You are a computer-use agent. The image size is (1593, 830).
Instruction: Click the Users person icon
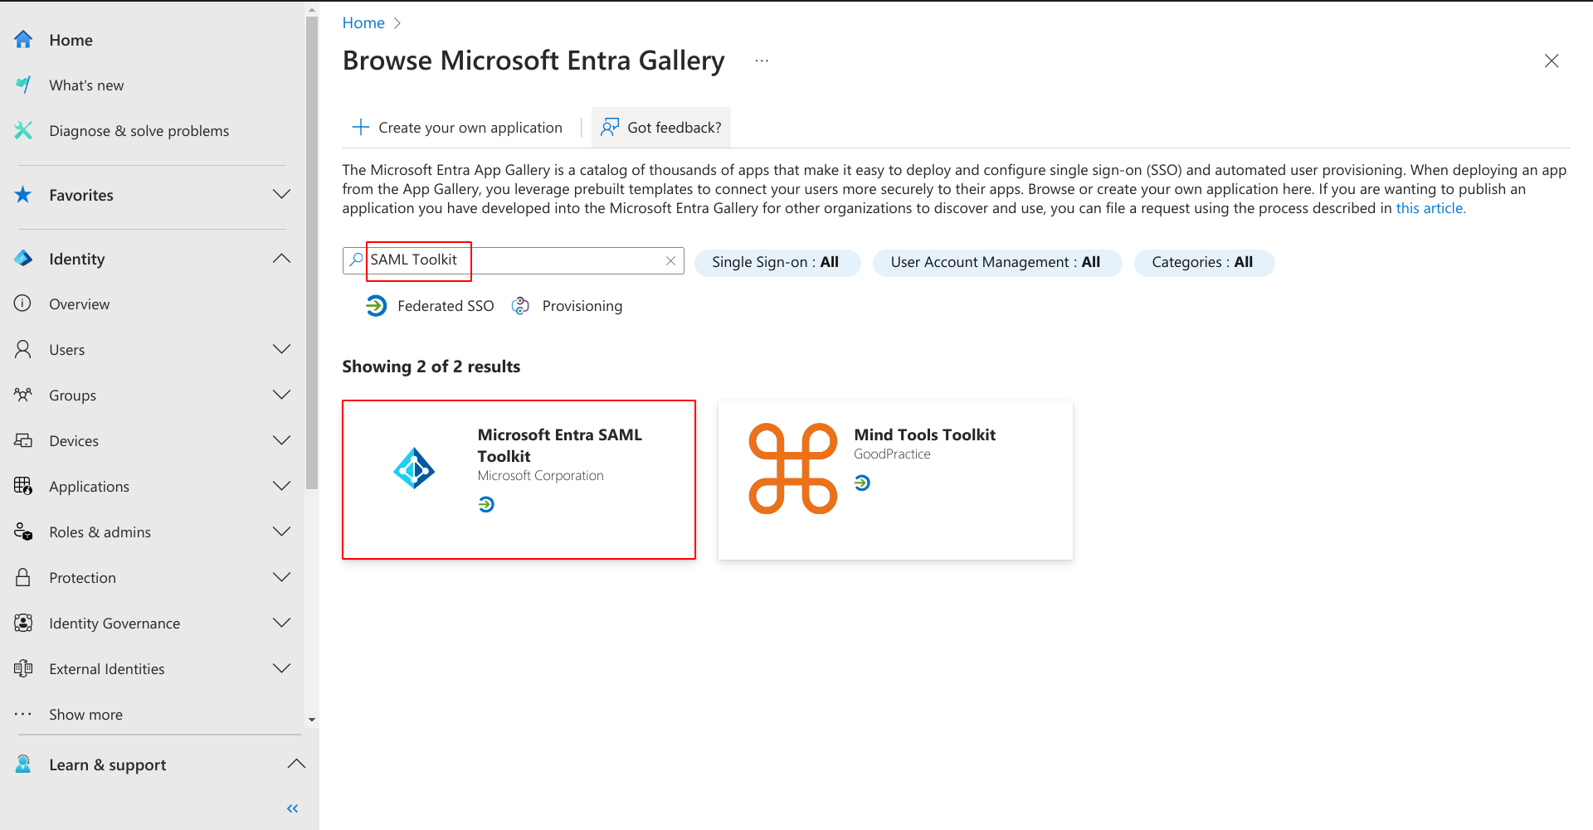point(23,349)
